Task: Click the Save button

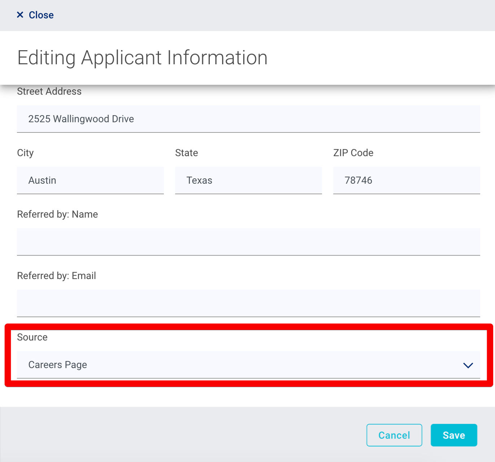Action: (x=454, y=435)
